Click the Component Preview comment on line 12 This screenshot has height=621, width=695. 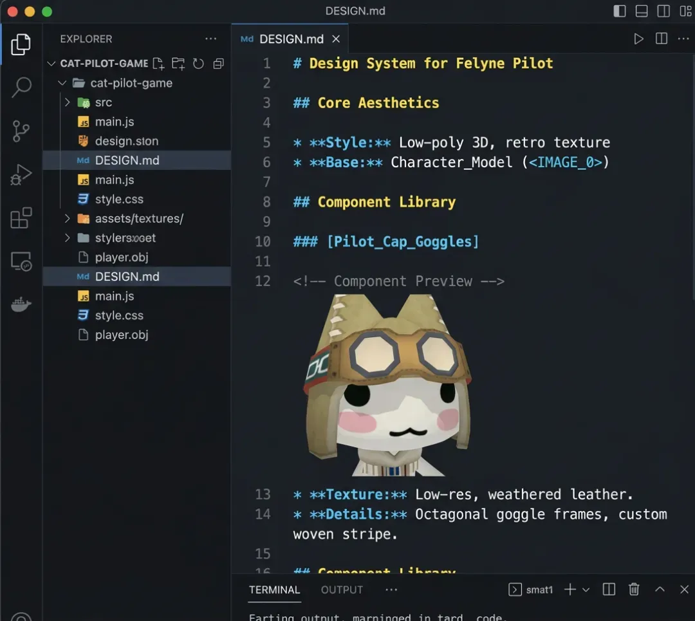(398, 281)
